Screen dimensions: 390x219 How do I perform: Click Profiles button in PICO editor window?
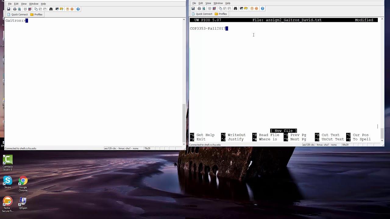click(221, 14)
